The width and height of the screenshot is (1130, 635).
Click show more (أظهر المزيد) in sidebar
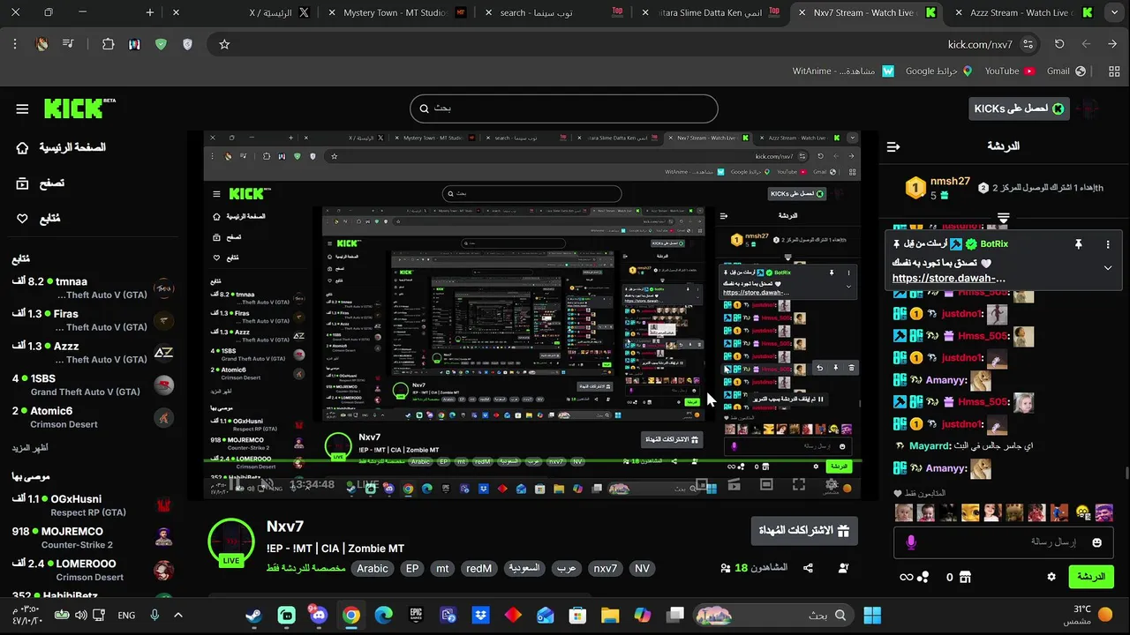[x=30, y=448]
